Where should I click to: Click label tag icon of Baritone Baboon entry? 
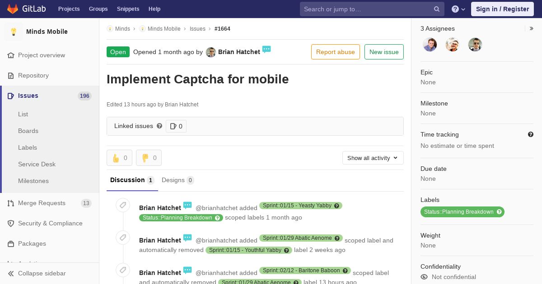pos(123,270)
